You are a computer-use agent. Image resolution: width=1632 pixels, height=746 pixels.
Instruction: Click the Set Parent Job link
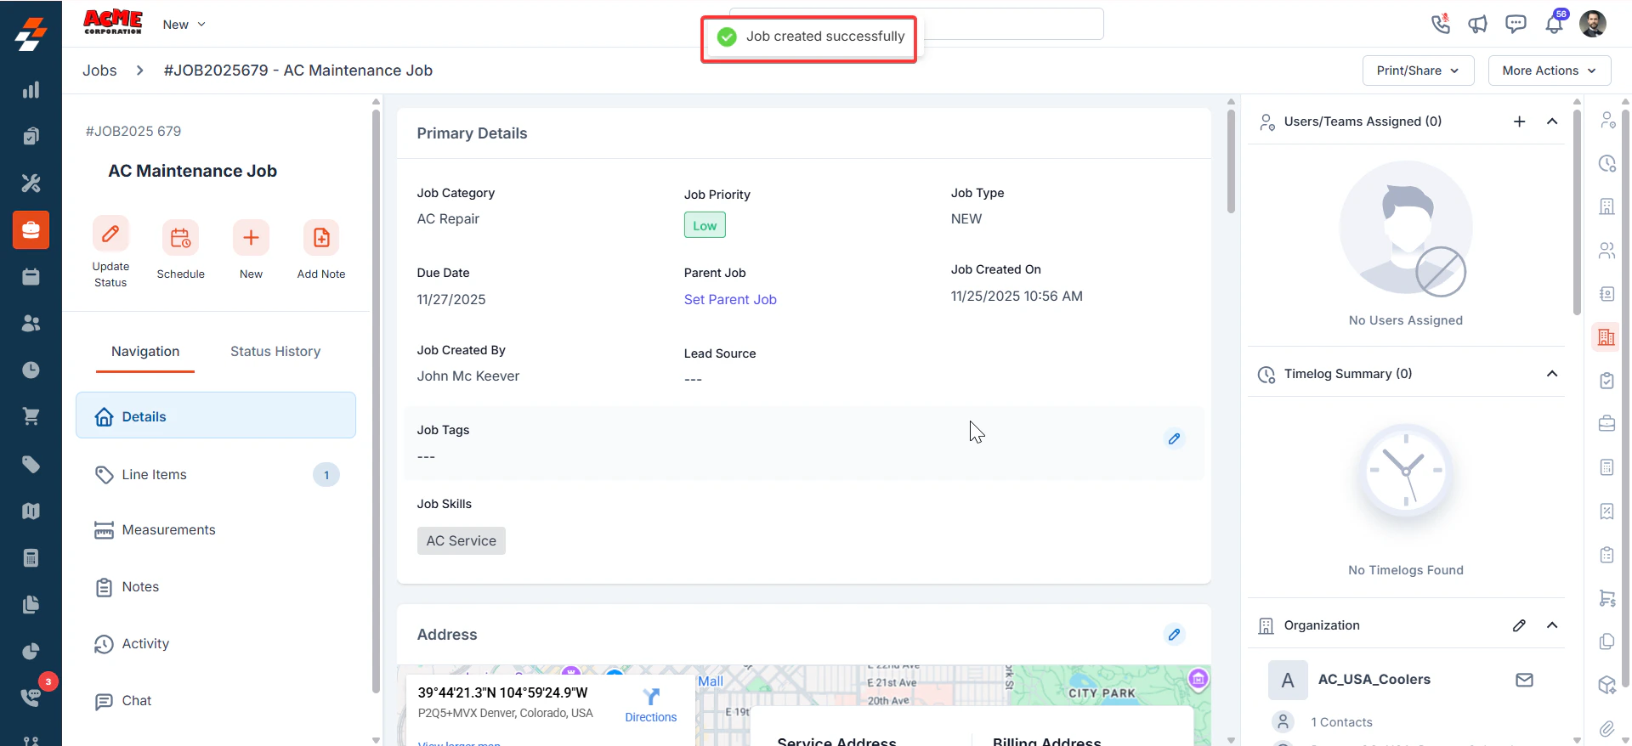[x=730, y=300]
